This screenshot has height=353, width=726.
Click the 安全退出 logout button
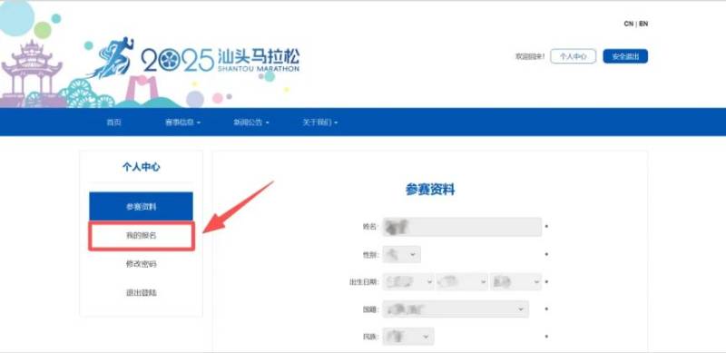[x=625, y=56]
